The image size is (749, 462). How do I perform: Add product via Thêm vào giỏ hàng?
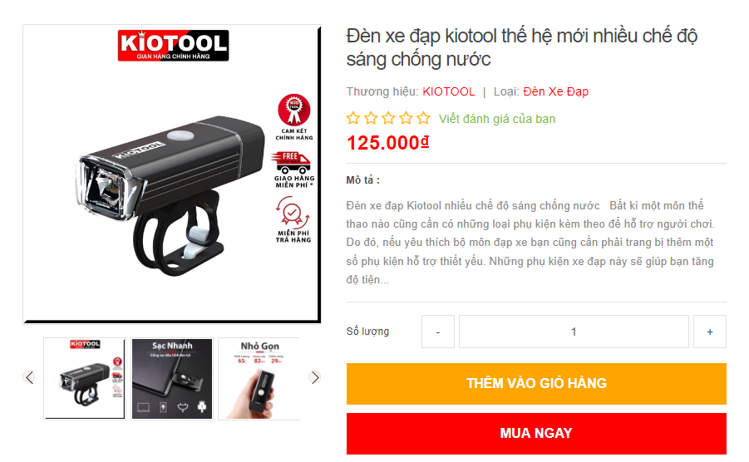coord(536,384)
